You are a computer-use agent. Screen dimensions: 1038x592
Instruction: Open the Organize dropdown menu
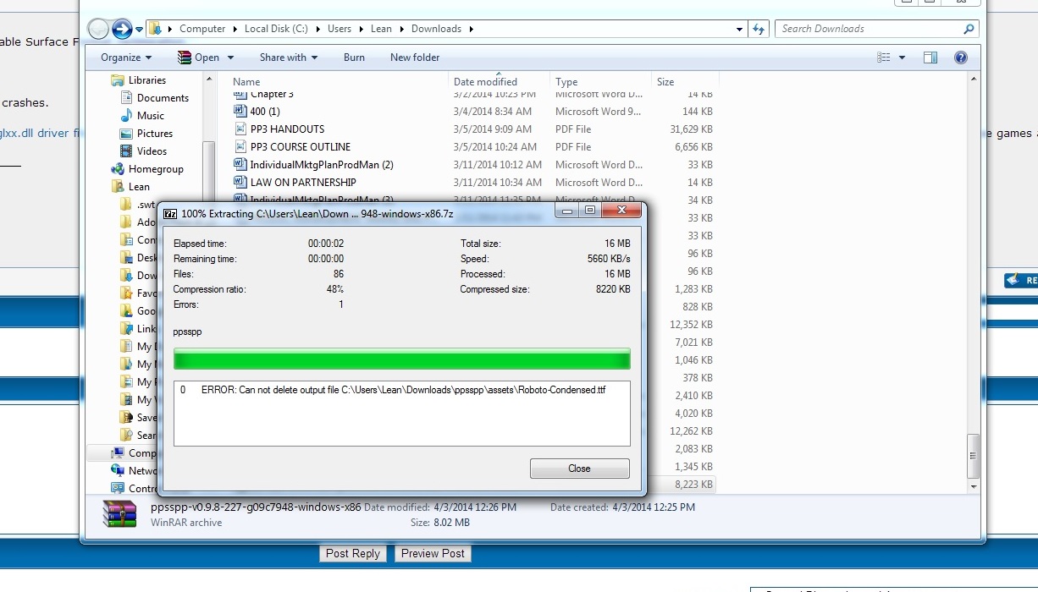pyautogui.click(x=126, y=58)
